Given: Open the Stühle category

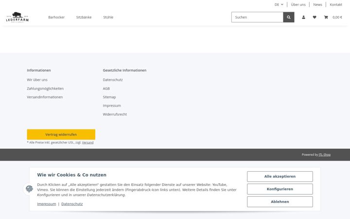Looking at the screenshot, I should [108, 17].
